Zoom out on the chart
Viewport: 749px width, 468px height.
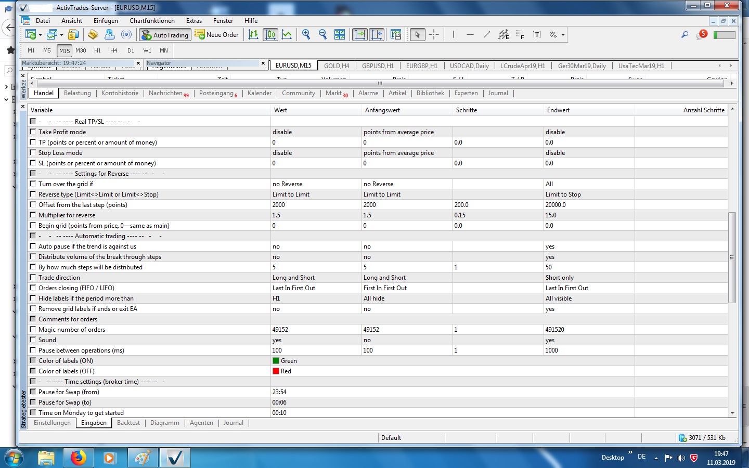point(323,34)
